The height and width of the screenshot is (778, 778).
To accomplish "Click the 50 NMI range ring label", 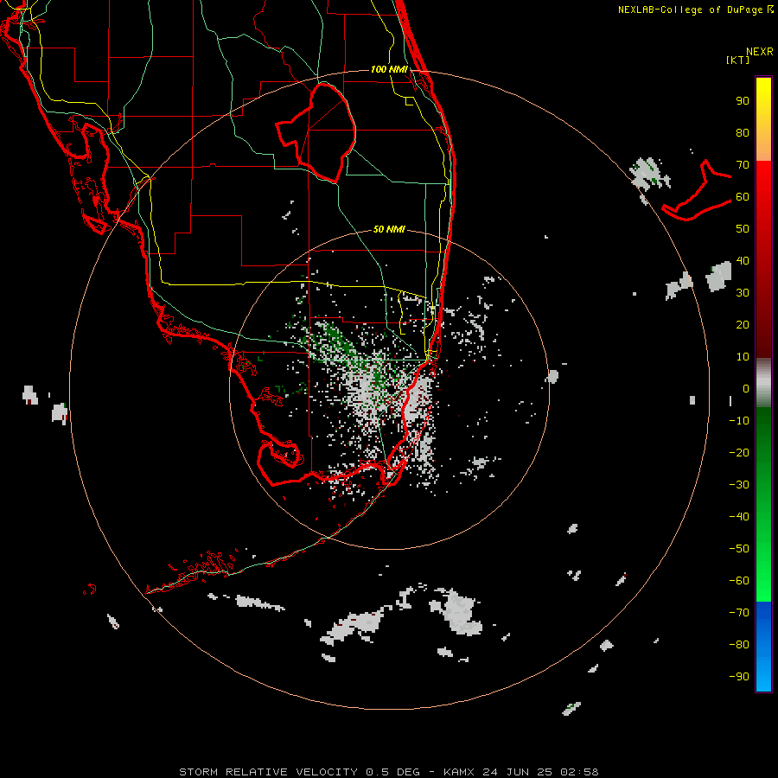I will [389, 229].
